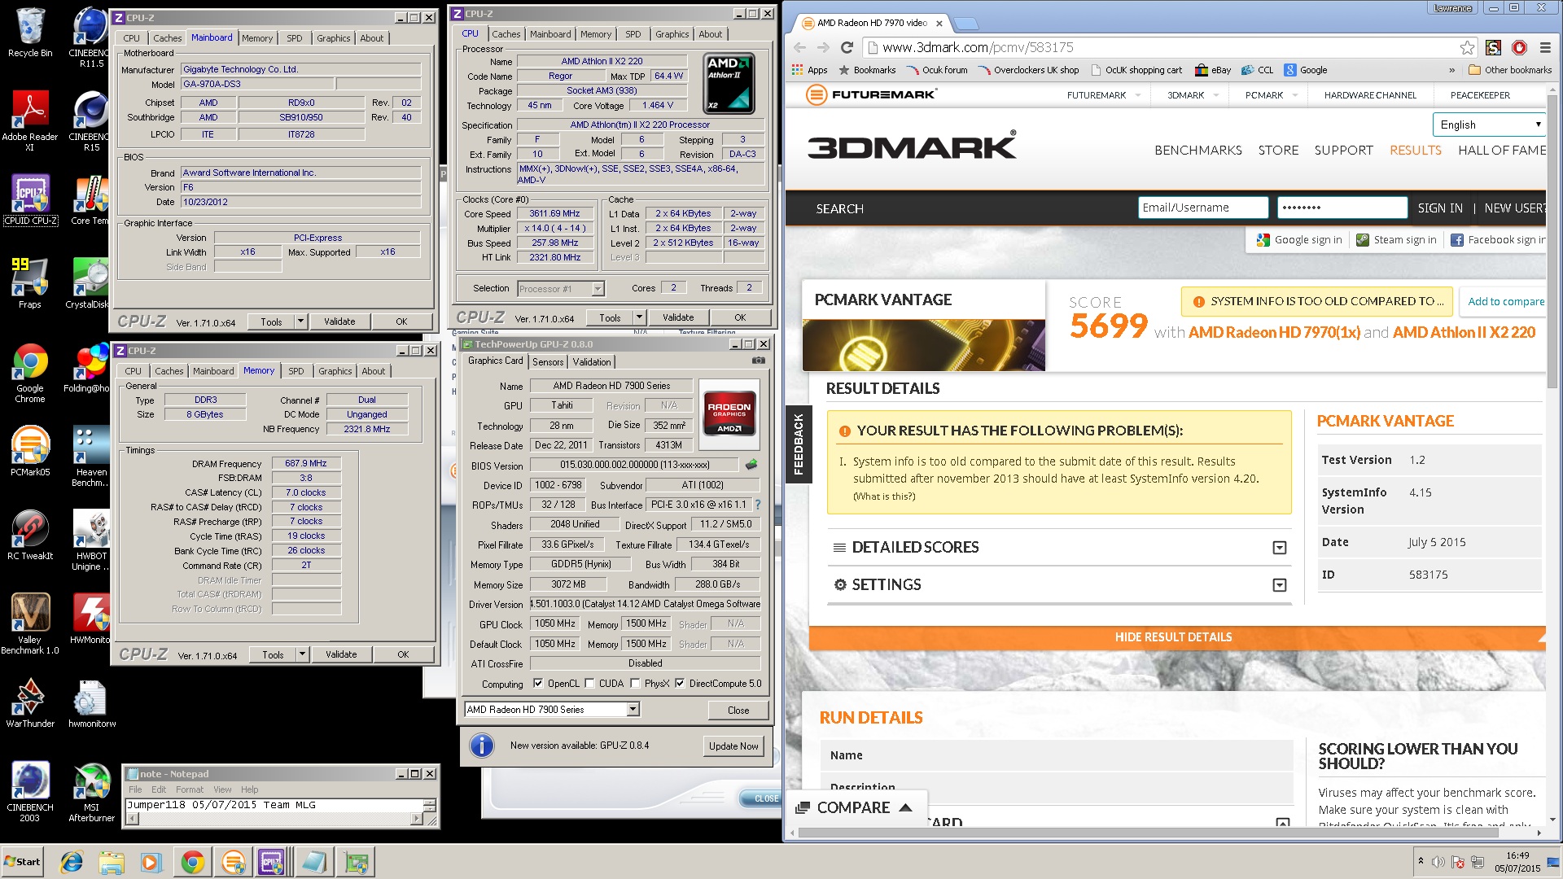Click the CPU-Z taskbar button
Screen dimensions: 1563x879
coord(272,862)
